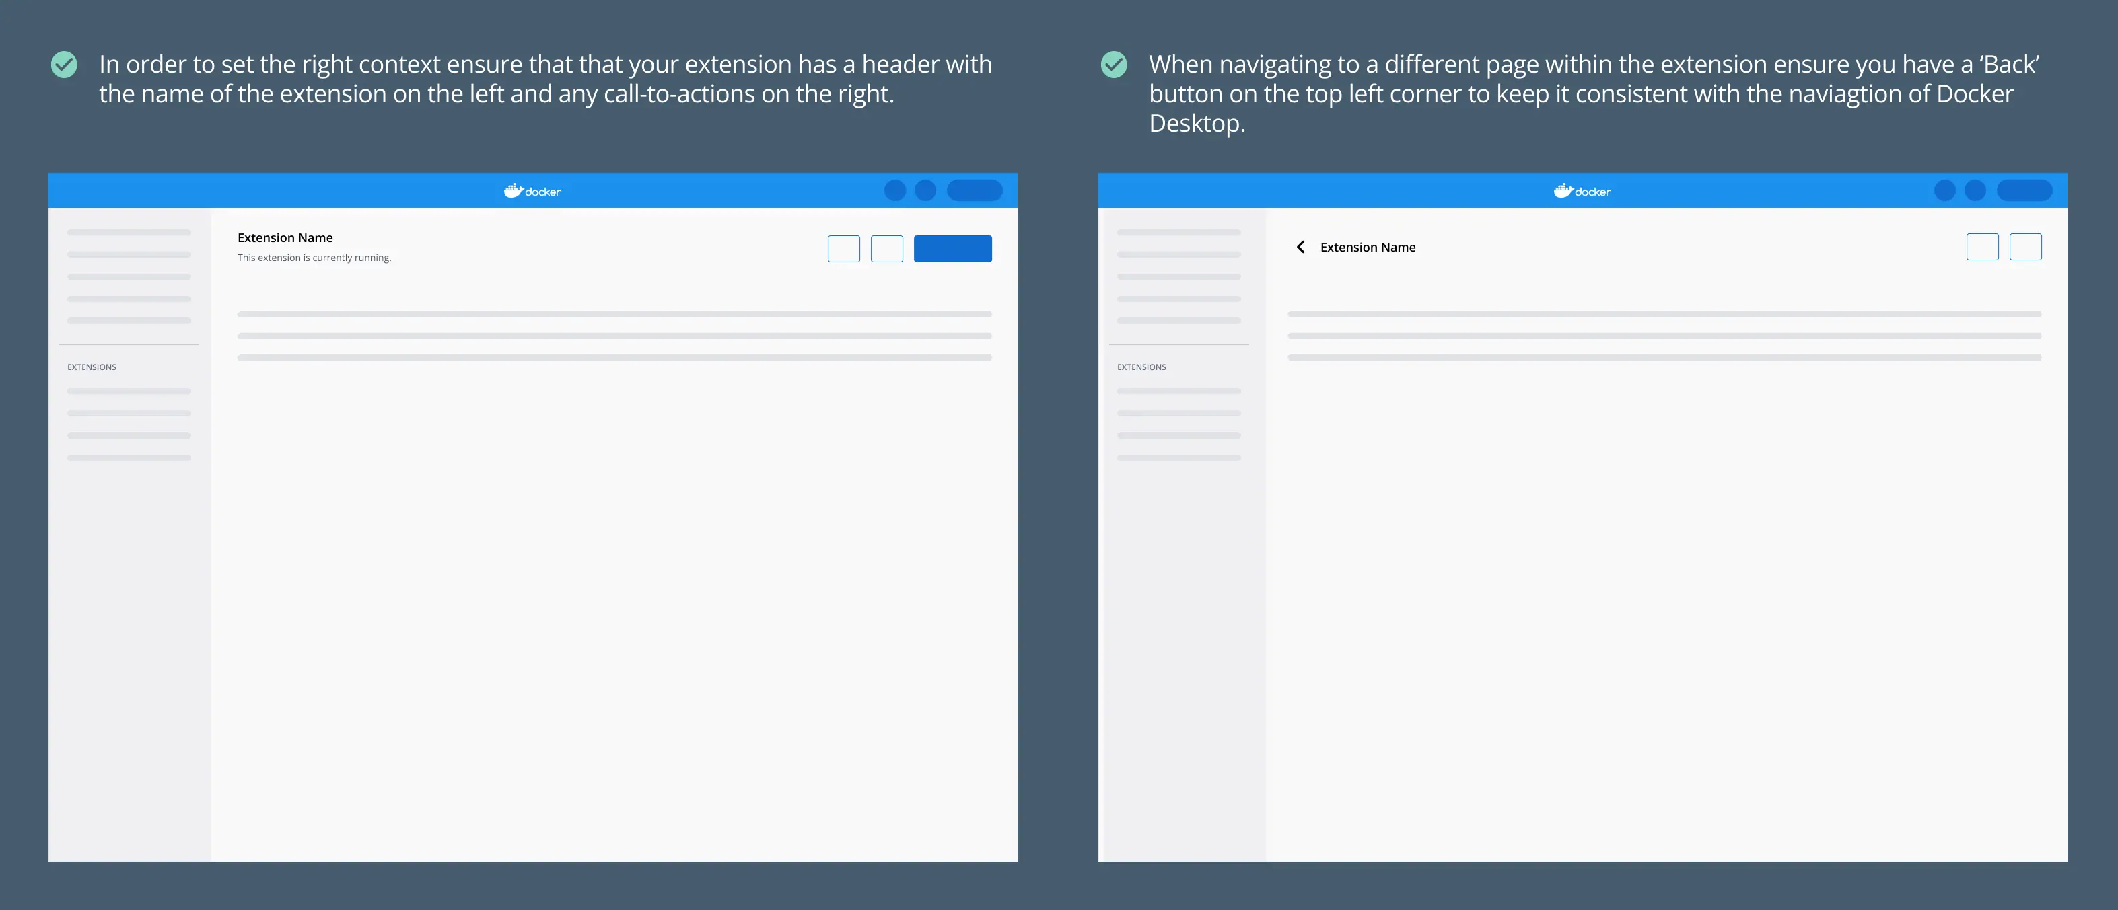Click the EXTENSIONS label in left sidebar

(90, 366)
